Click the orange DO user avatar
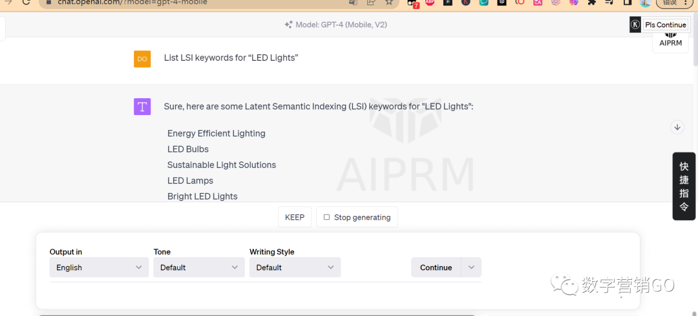The height and width of the screenshot is (316, 698). pyautogui.click(x=142, y=59)
